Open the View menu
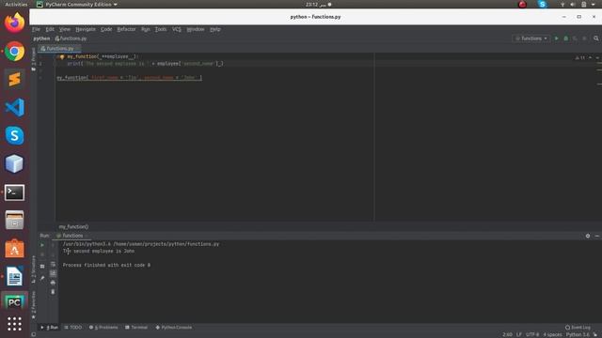 (65, 29)
